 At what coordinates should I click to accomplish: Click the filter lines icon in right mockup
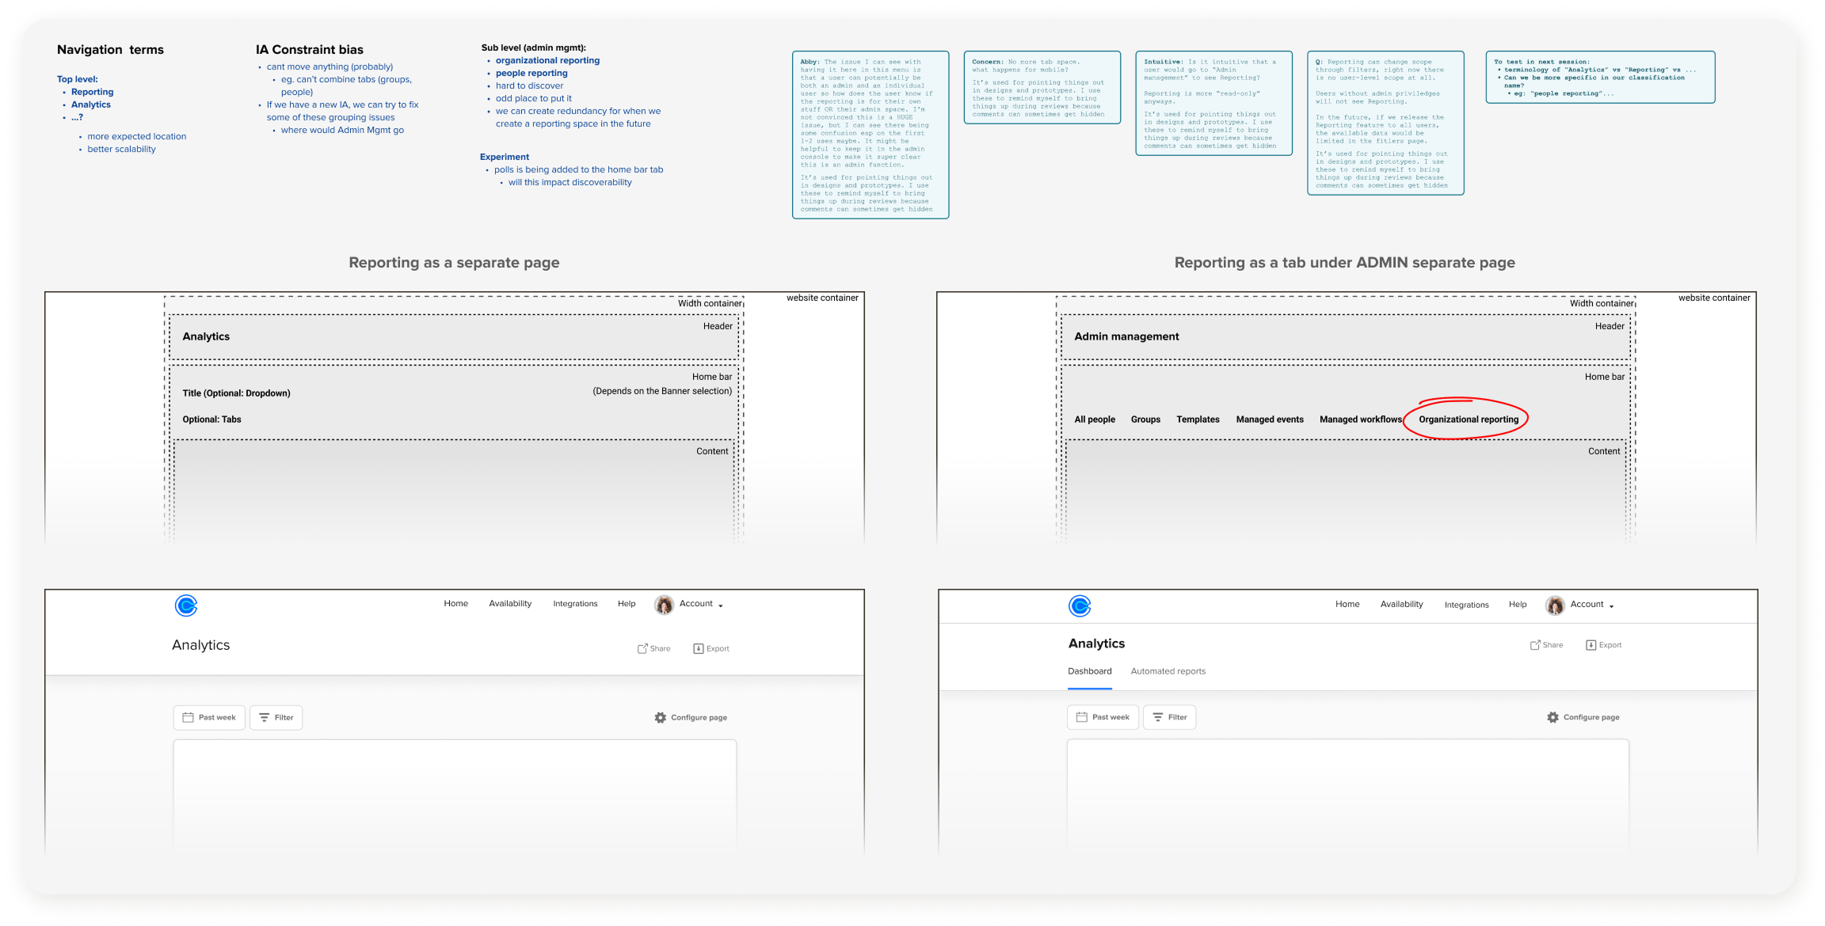coord(1158,717)
